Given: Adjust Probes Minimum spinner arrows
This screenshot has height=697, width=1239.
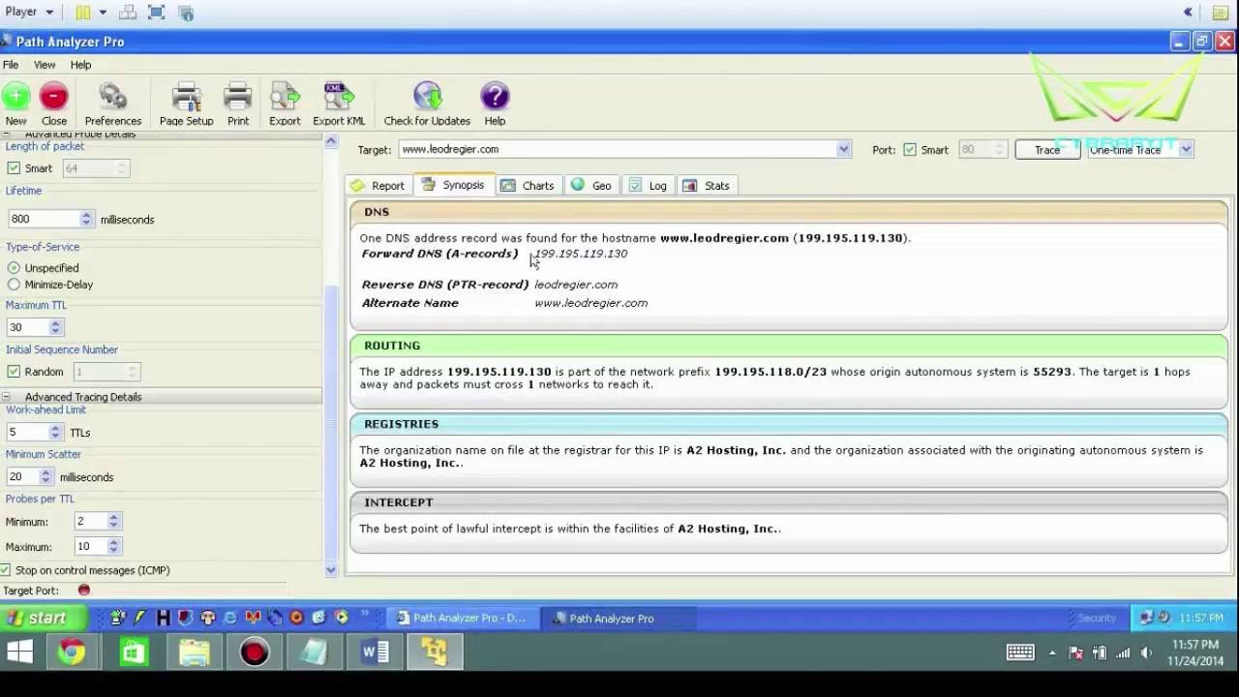Looking at the screenshot, I should [x=113, y=522].
